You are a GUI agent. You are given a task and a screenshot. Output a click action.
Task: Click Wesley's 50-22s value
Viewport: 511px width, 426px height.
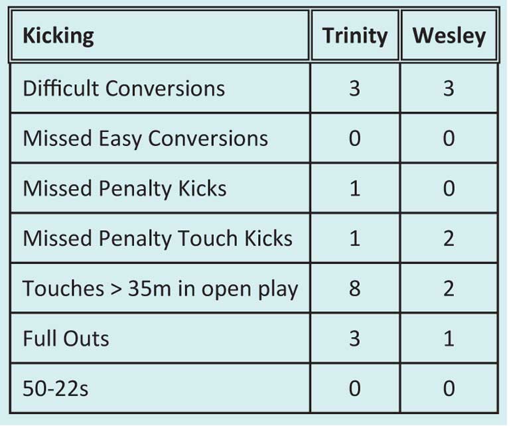(x=449, y=389)
